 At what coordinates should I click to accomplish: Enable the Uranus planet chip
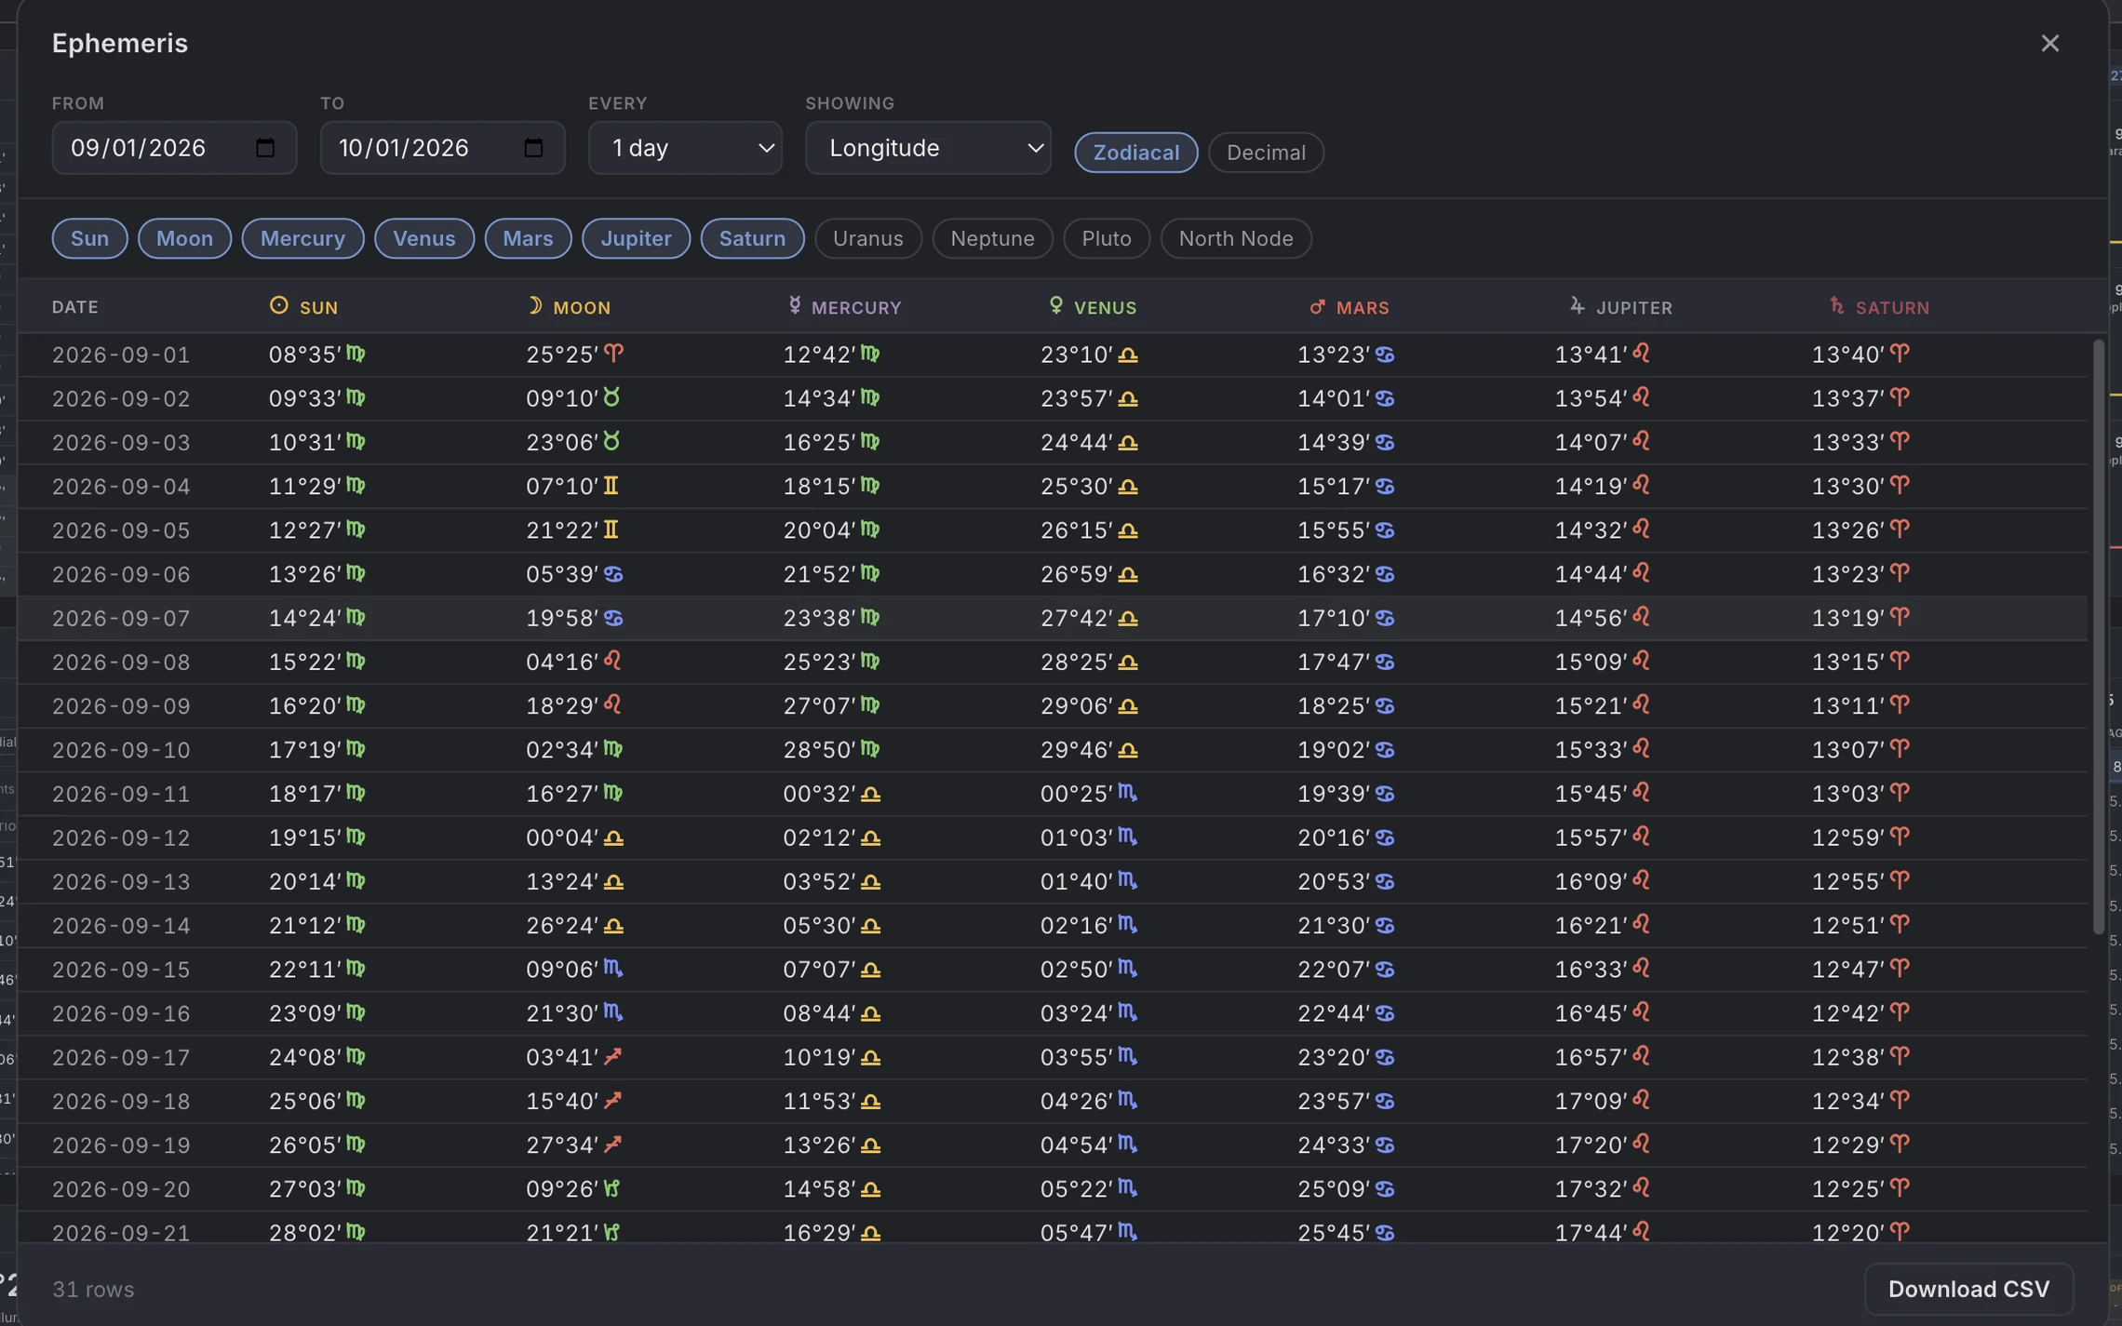pos(867,238)
